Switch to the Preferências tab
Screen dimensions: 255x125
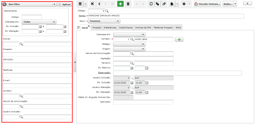(x=110, y=28)
